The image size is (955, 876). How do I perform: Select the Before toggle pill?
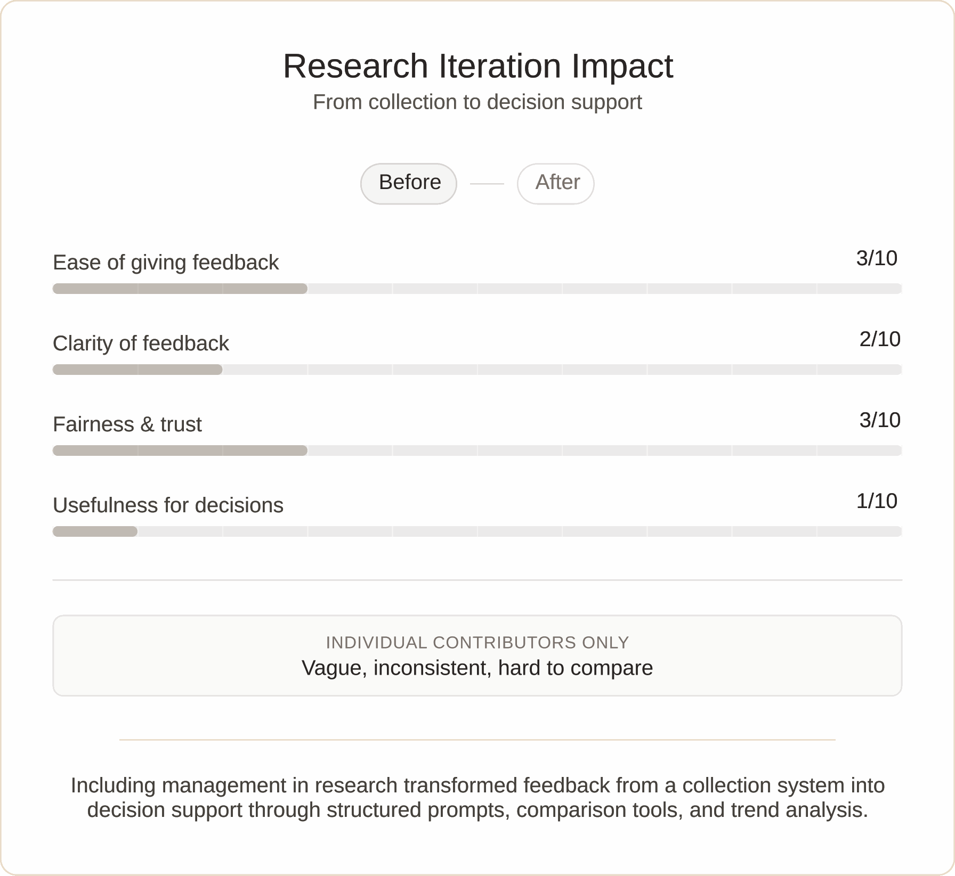pos(409,183)
